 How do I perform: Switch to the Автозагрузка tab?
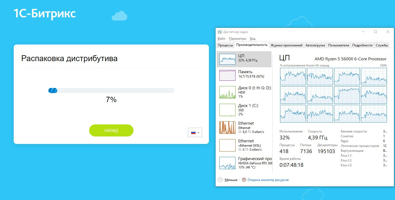point(315,45)
